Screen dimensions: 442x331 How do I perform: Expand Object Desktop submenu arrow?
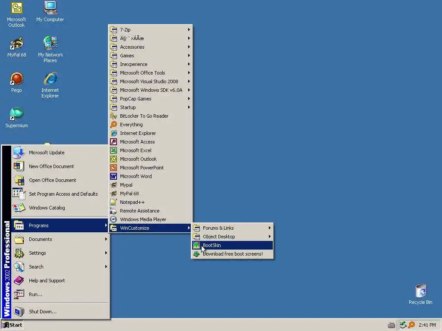click(270, 237)
